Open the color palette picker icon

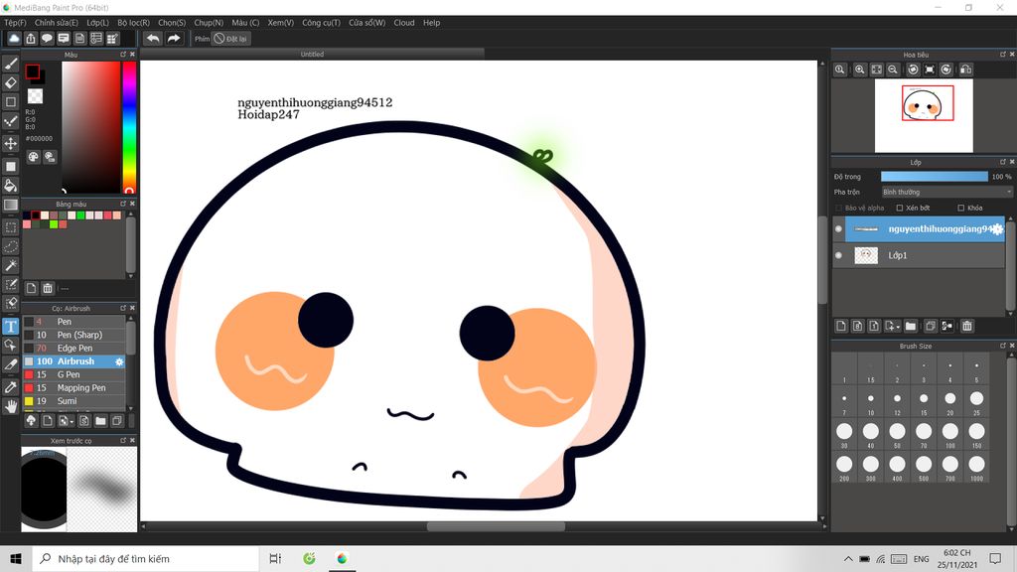pyautogui.click(x=33, y=157)
